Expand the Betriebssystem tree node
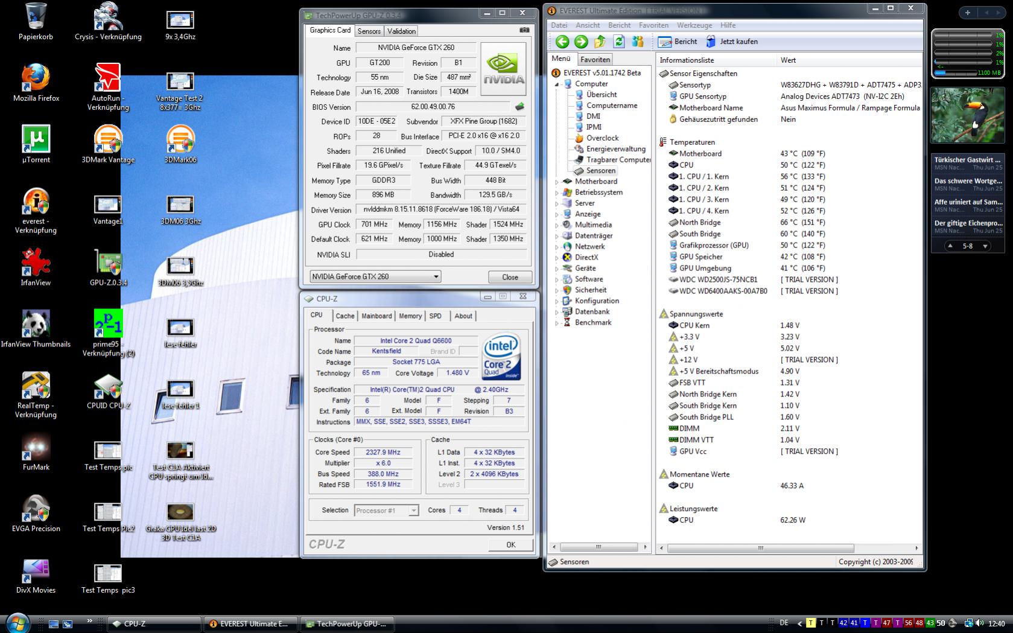Viewport: 1013px width, 633px height. [x=557, y=192]
